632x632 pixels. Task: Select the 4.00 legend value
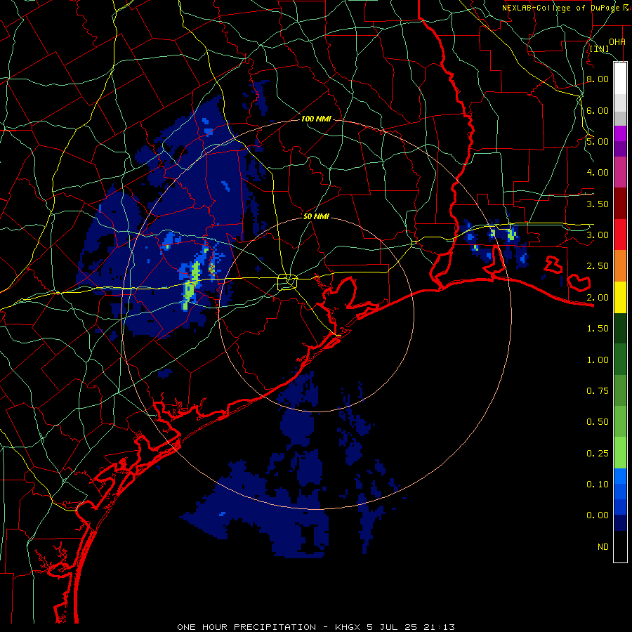tap(598, 173)
